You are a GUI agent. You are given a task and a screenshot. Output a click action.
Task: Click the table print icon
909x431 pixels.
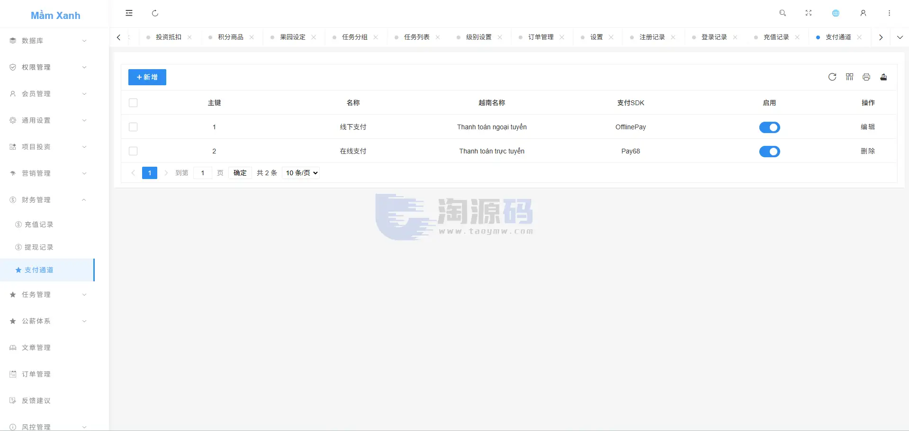866,77
